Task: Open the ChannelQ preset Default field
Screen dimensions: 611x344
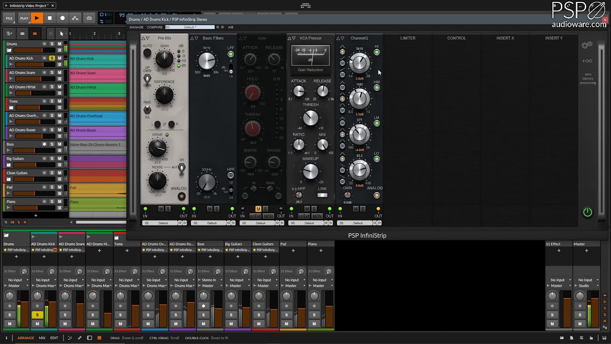Action: (x=355, y=223)
